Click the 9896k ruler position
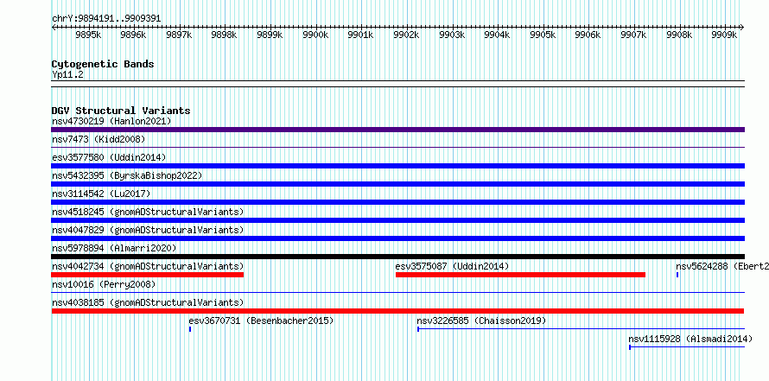This screenshot has height=381, width=769. click(133, 35)
